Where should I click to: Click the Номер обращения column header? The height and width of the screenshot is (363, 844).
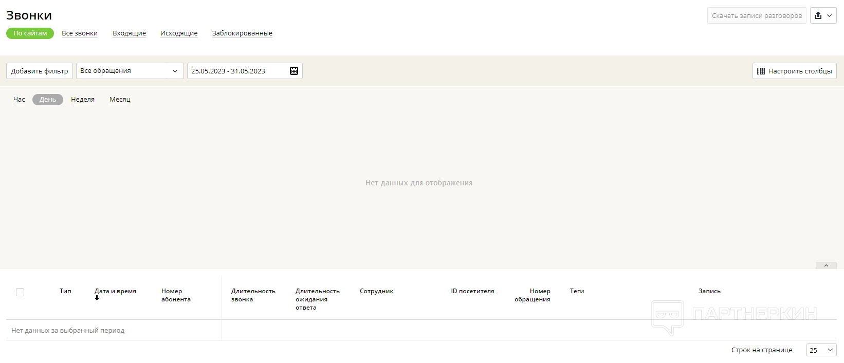tap(533, 295)
